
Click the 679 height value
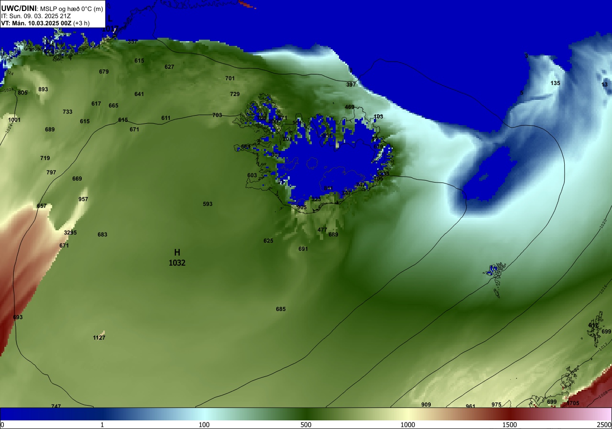104,72
